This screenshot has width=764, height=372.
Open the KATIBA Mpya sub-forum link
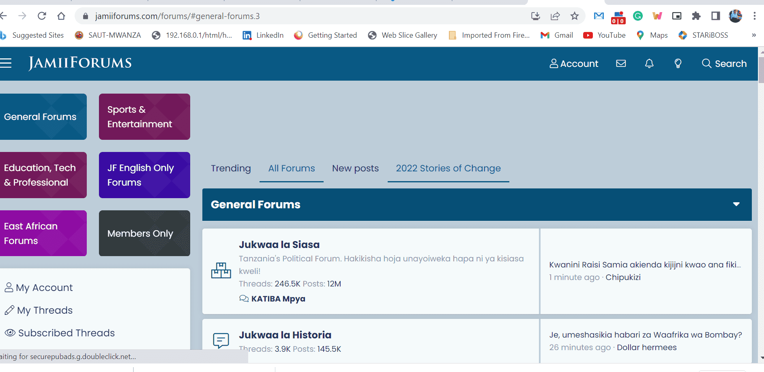(278, 299)
